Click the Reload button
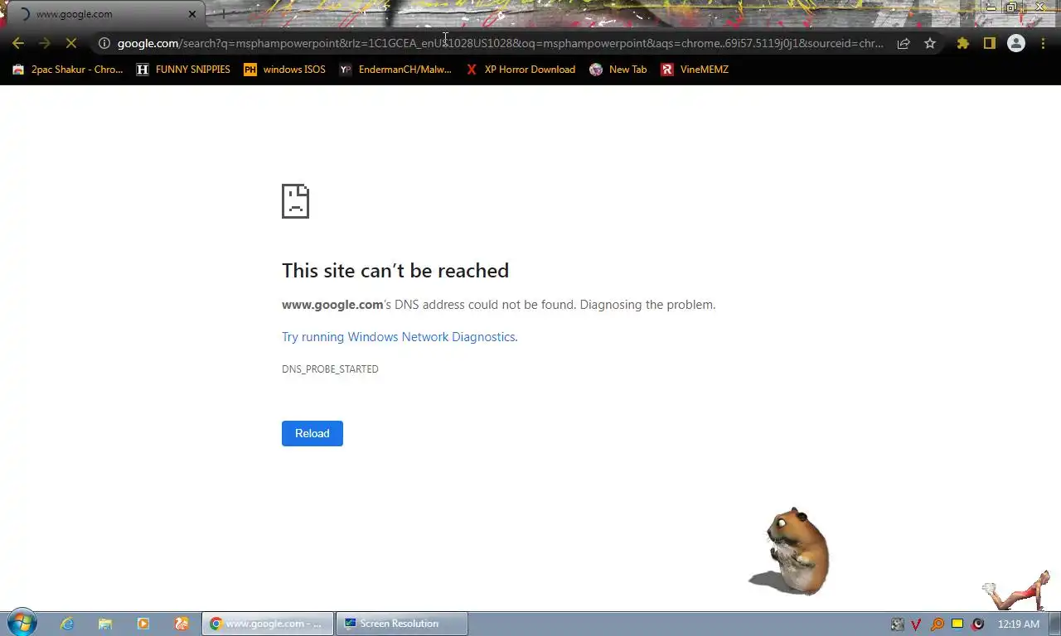Image resolution: width=1061 pixels, height=636 pixels. tap(312, 433)
